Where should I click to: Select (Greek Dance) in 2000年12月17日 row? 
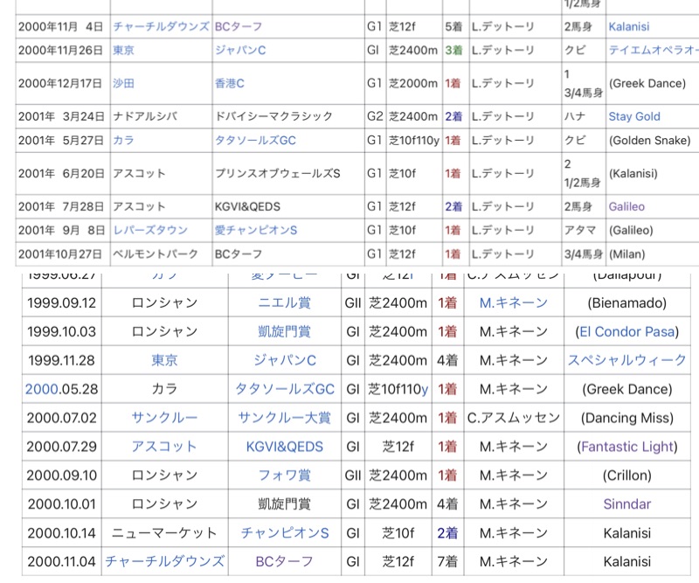tap(647, 83)
